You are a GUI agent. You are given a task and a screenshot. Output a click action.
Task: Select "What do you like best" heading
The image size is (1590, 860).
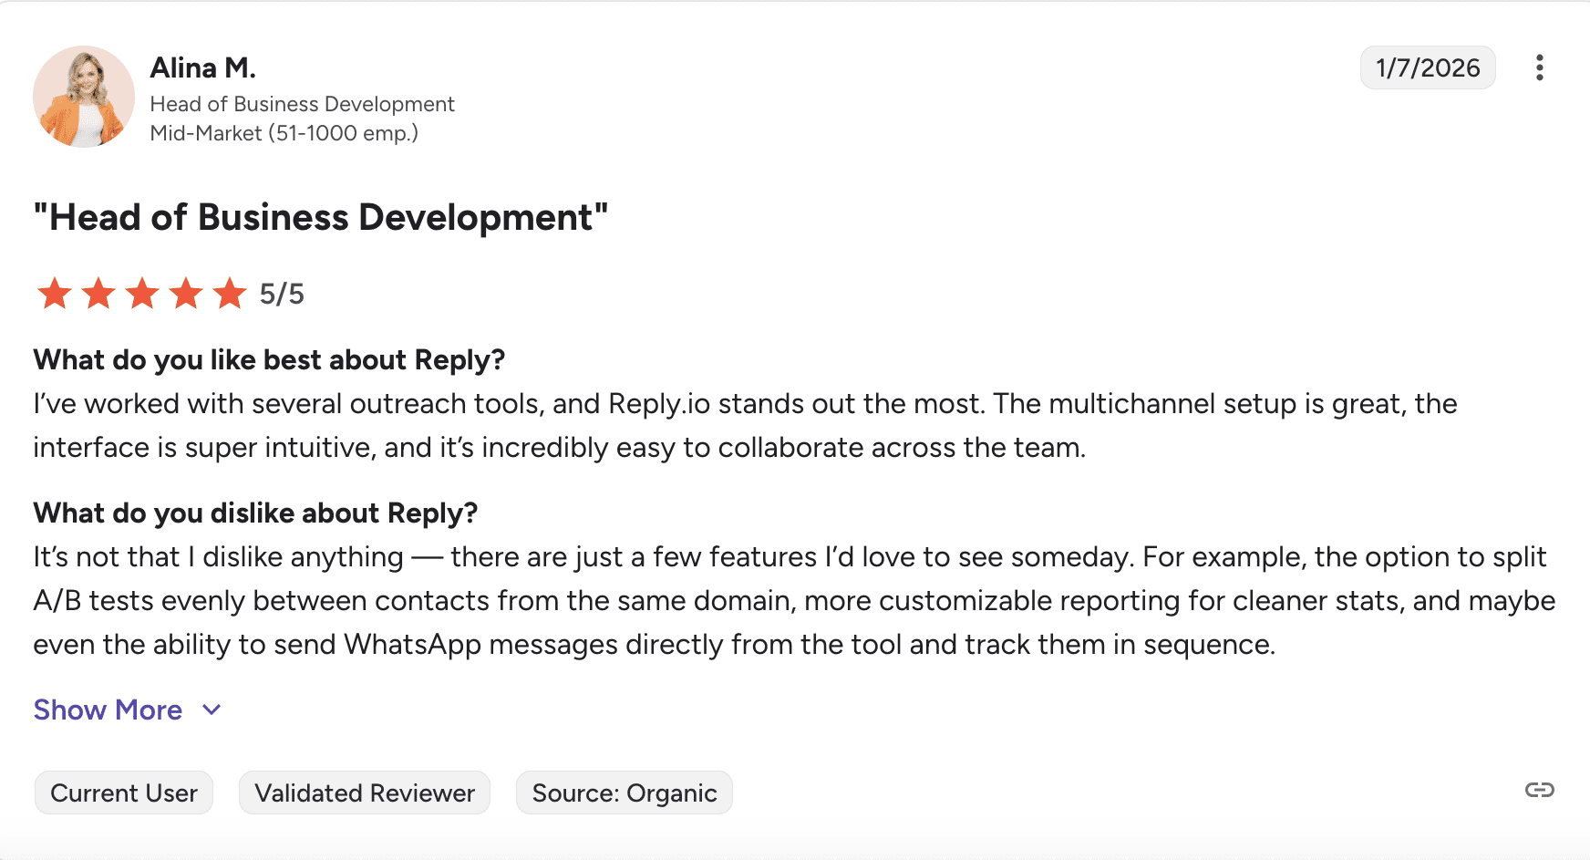pyautogui.click(x=269, y=359)
